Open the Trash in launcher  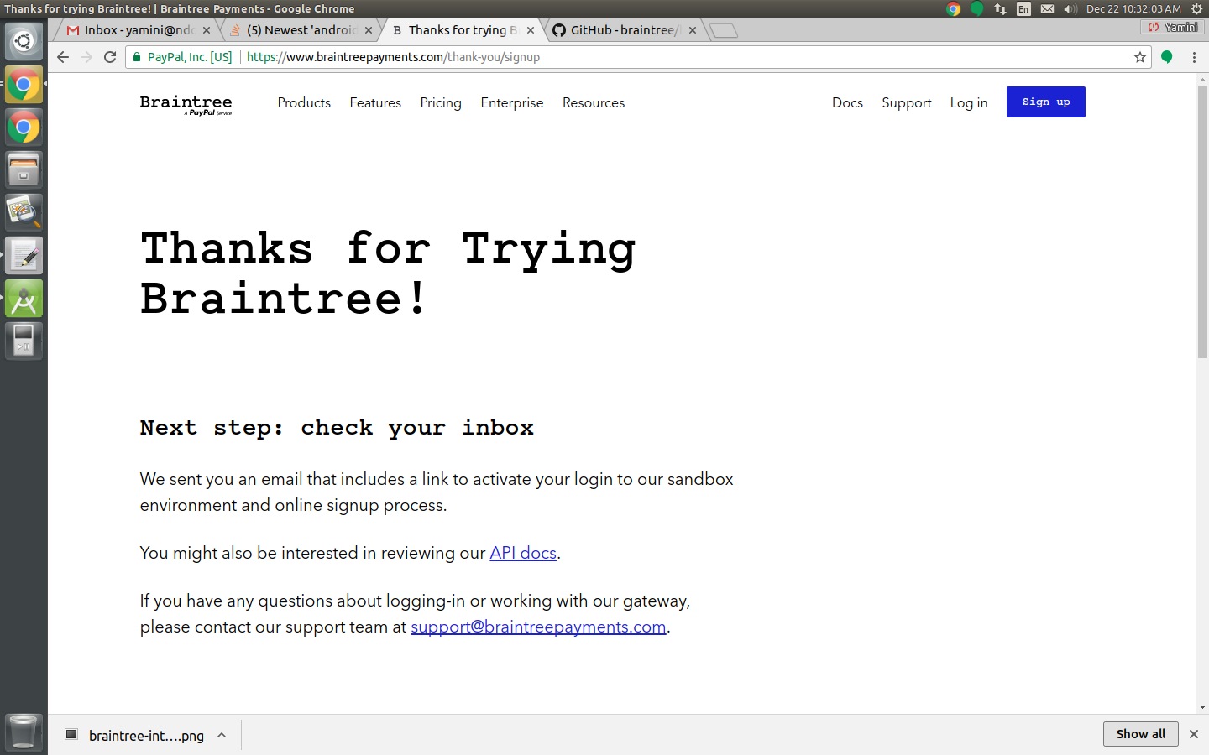[x=24, y=732]
